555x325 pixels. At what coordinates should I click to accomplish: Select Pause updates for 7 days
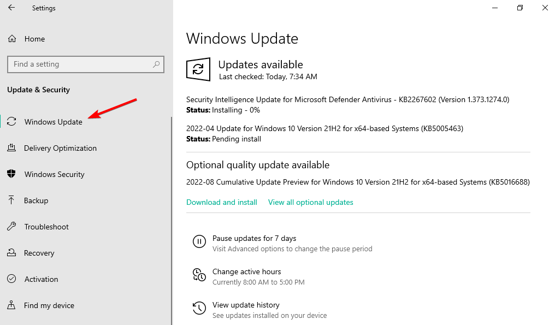coord(254,238)
